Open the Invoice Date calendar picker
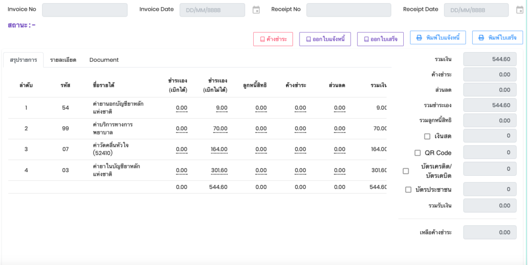The width and height of the screenshot is (528, 265). coord(256,10)
